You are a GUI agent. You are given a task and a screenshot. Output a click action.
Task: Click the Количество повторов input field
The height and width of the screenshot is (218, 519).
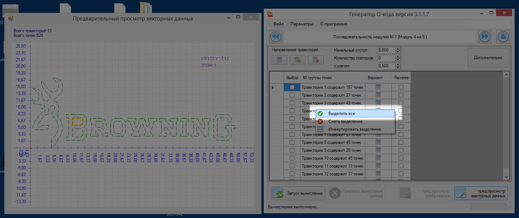(x=386, y=58)
